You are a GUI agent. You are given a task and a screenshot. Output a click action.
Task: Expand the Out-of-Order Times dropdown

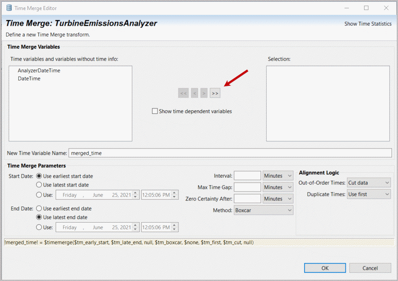[368, 183]
